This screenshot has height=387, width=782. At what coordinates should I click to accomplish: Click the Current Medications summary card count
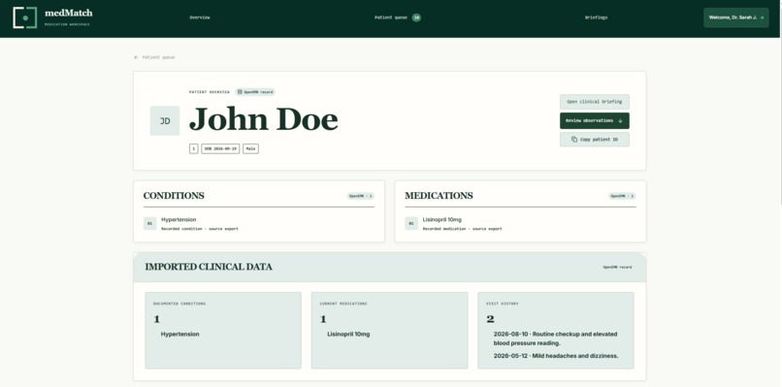pos(323,319)
